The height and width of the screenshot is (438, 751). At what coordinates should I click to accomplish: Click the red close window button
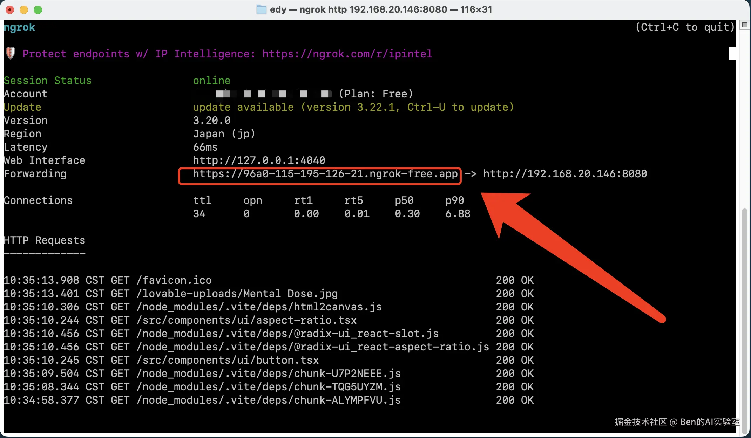(10, 10)
